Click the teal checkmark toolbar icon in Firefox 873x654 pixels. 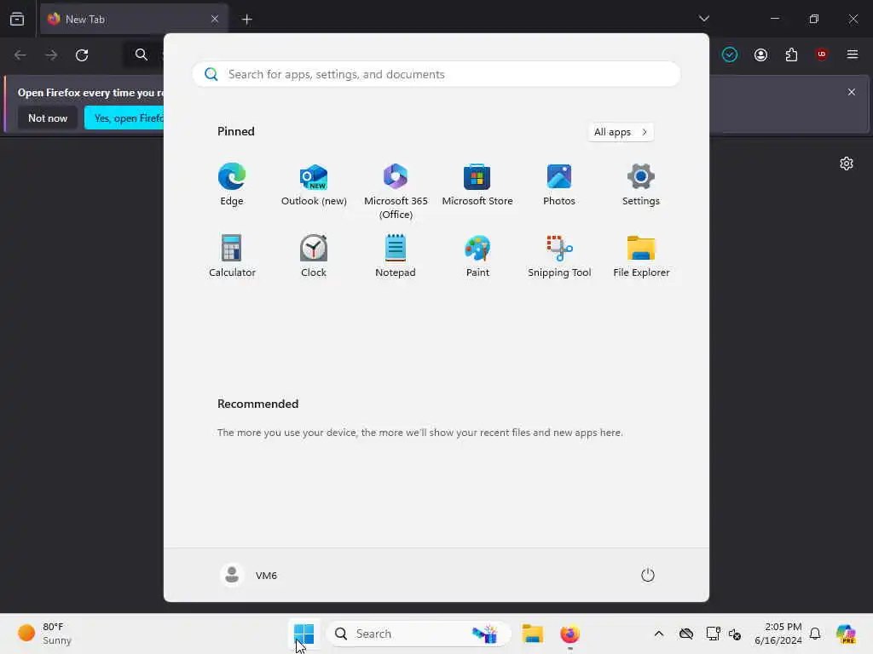coord(730,54)
